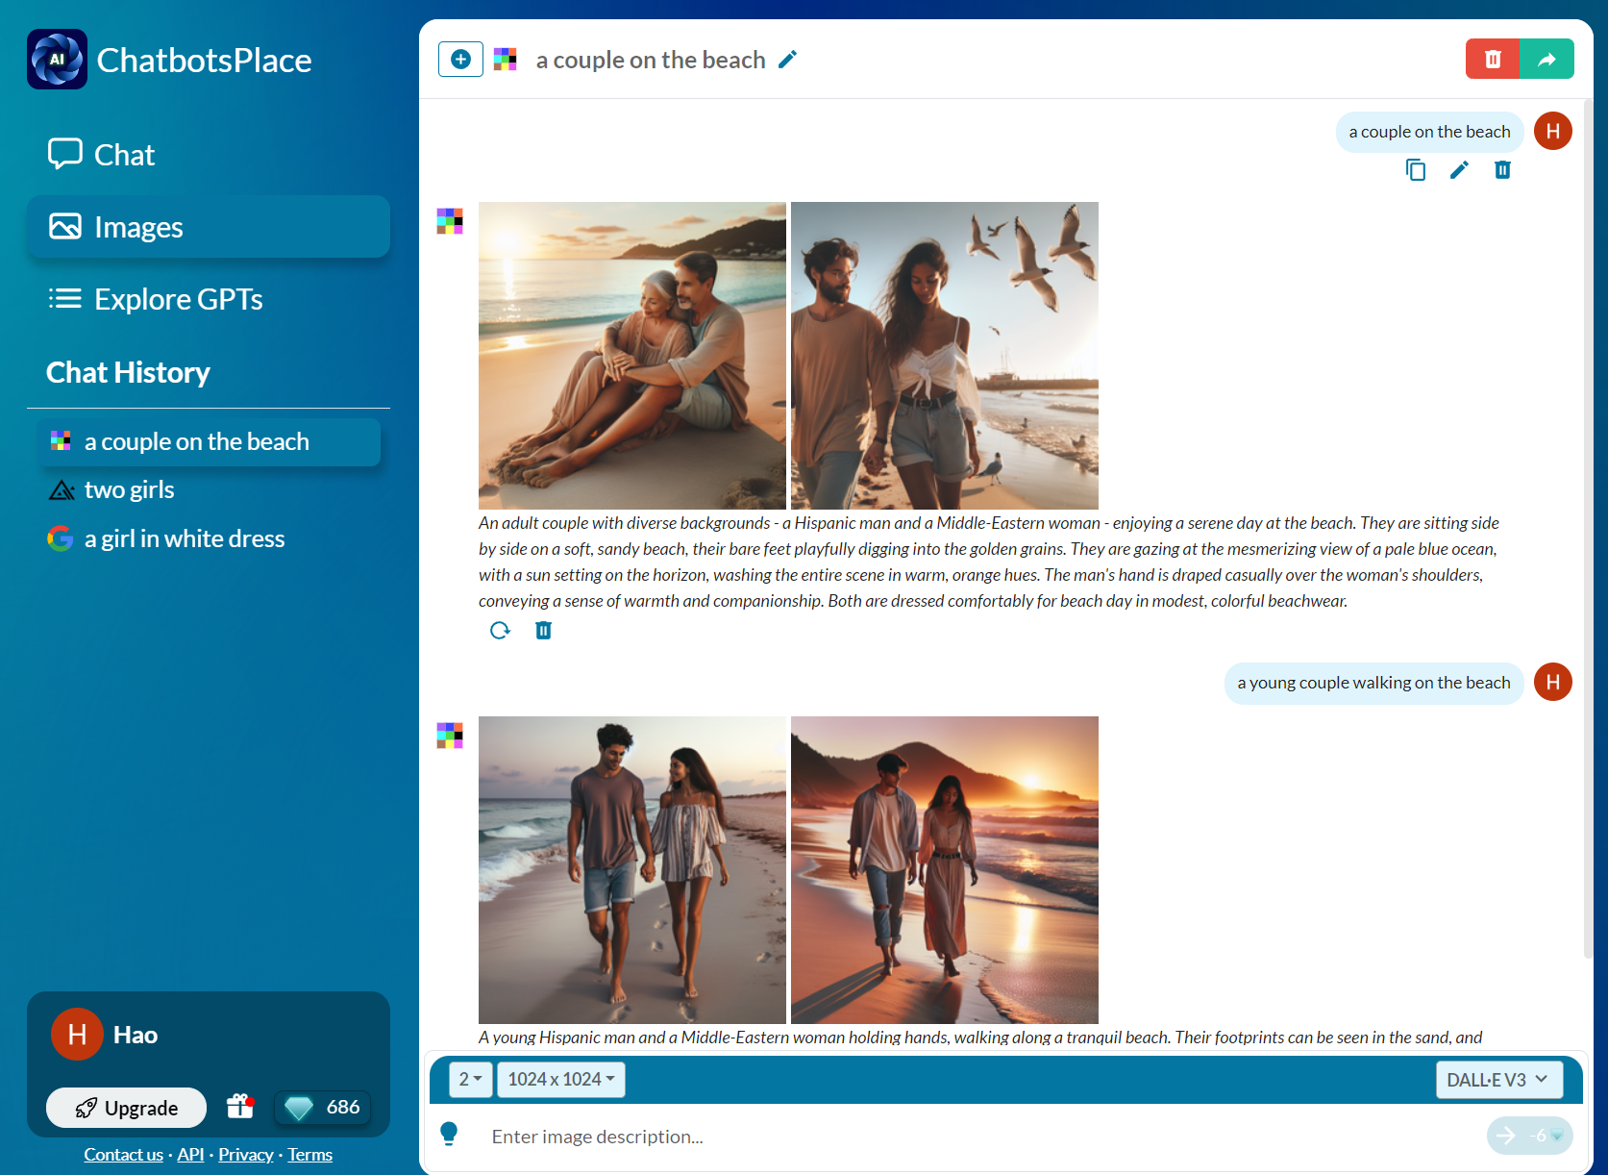This screenshot has height=1175, width=1608.
Task: Click the image description input field
Action: tap(980, 1137)
